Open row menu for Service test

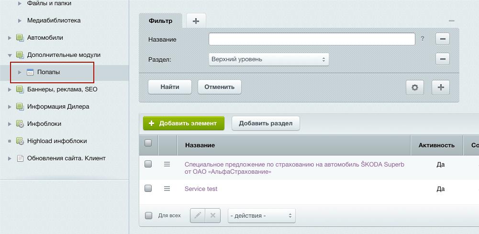167,189
